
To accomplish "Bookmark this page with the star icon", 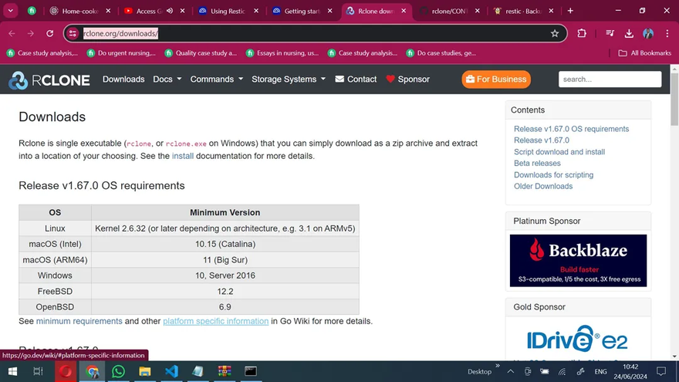I will click(x=555, y=34).
